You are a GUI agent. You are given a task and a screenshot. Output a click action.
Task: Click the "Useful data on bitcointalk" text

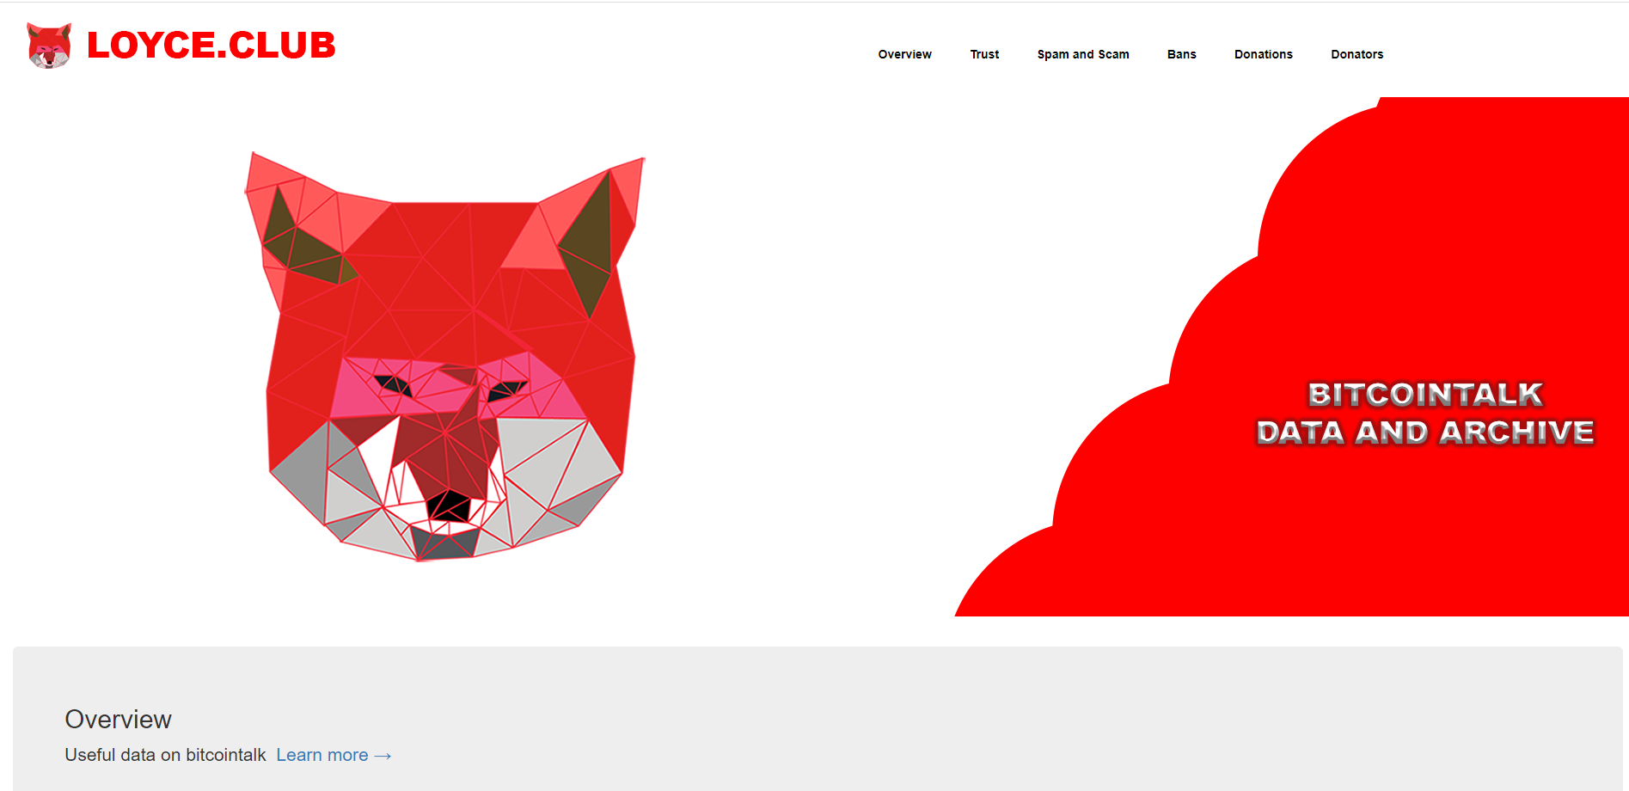165,755
